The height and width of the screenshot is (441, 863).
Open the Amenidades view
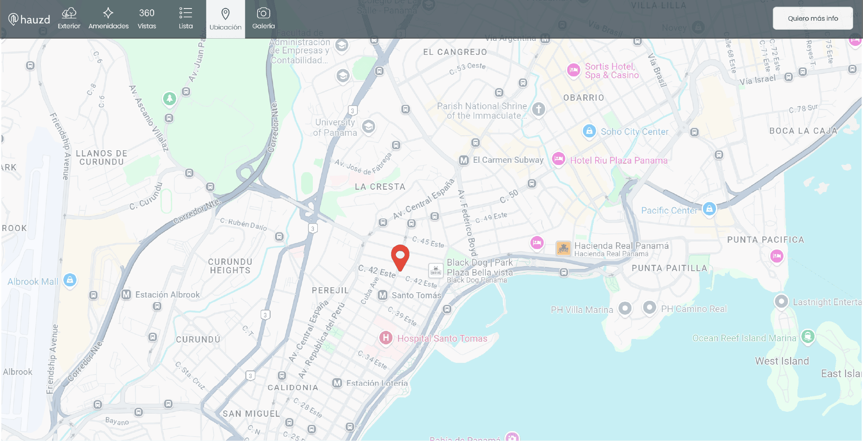click(x=108, y=18)
